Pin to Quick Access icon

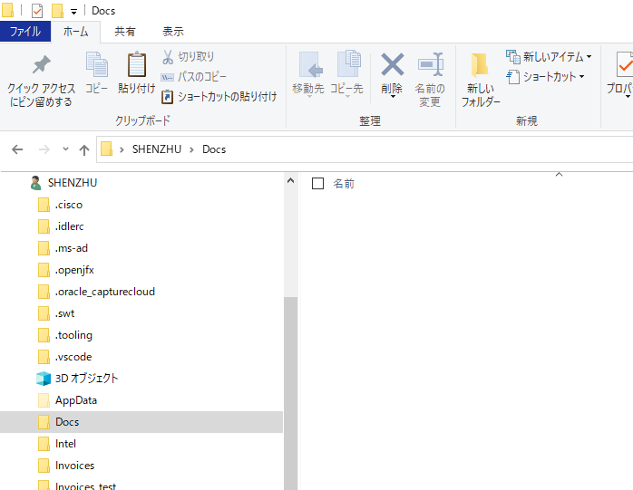[x=41, y=64]
